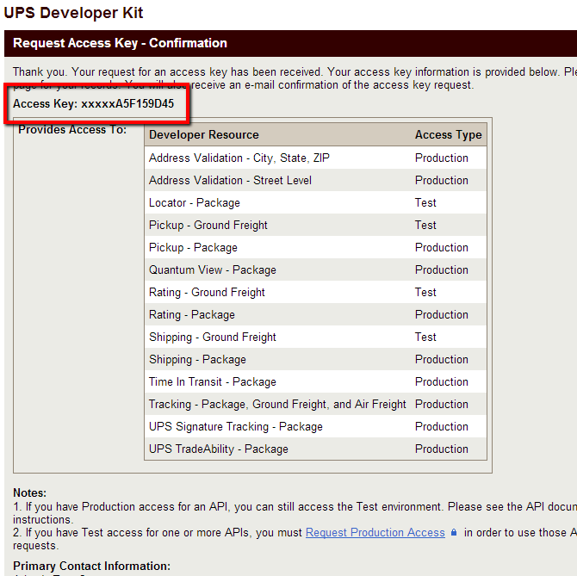577x576 pixels.
Task: Select Pickup - Ground Freight resource
Action: (208, 225)
